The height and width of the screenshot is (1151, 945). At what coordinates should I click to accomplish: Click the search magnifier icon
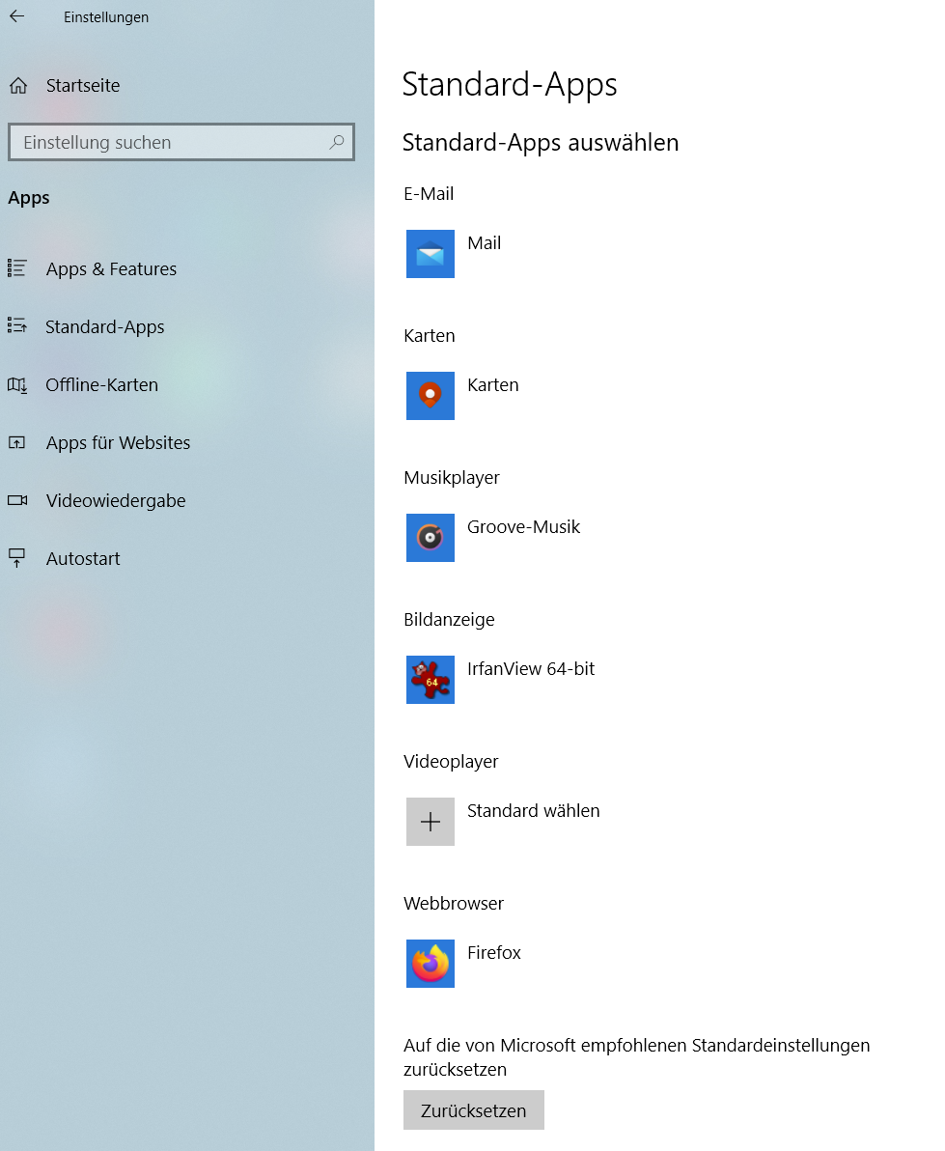[337, 142]
